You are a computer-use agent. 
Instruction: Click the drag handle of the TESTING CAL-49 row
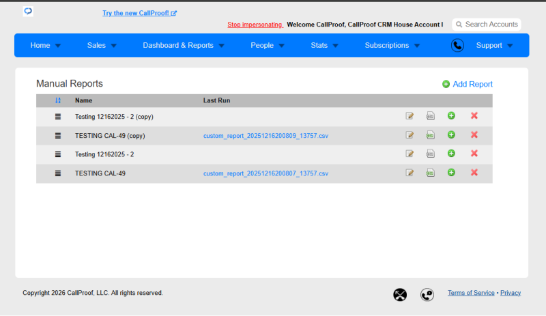58,173
